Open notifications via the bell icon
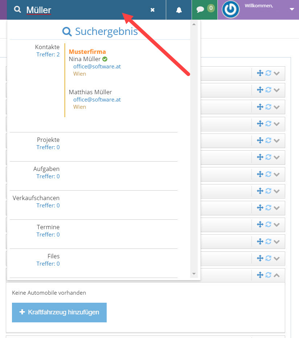299x338 pixels. [179, 9]
